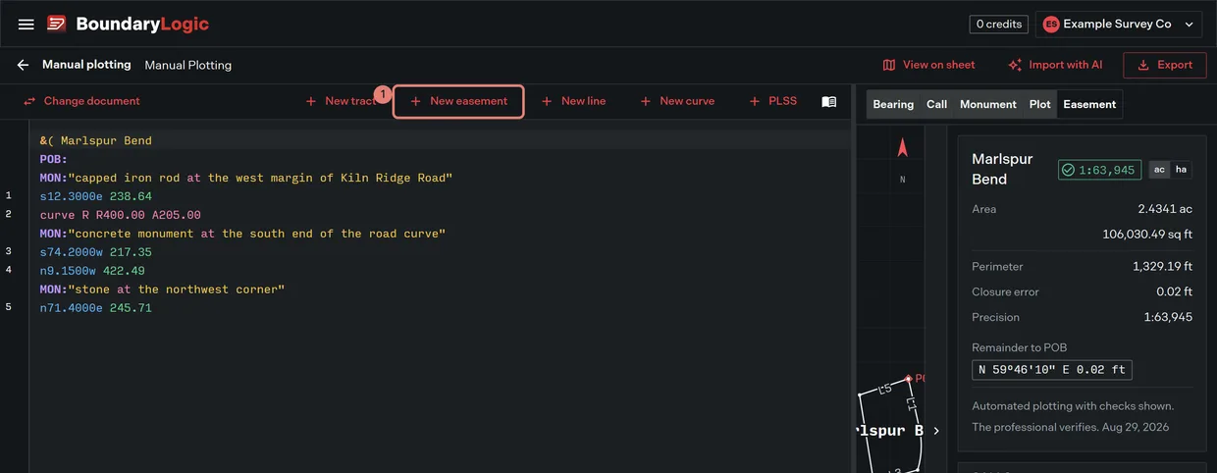The height and width of the screenshot is (473, 1217).
Task: Click the 1:63,945 precision badge
Action: 1099,170
